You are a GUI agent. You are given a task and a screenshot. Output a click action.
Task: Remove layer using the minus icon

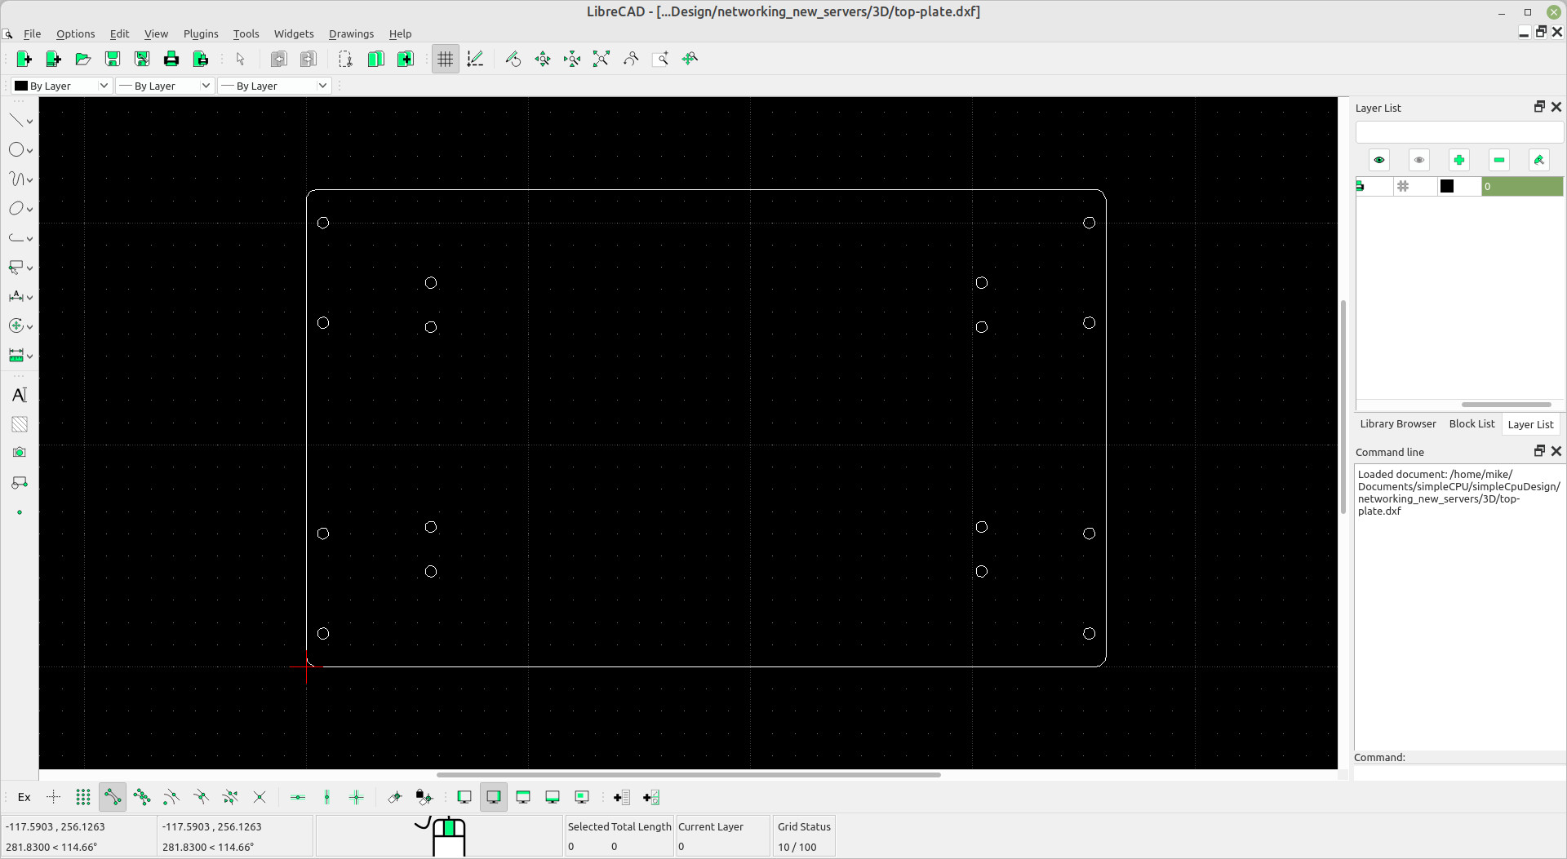click(1498, 160)
